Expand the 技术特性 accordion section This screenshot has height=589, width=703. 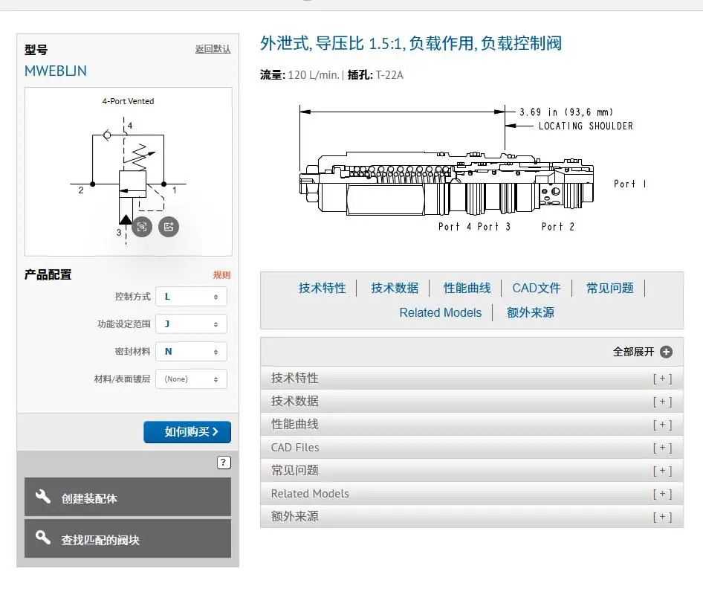point(472,378)
